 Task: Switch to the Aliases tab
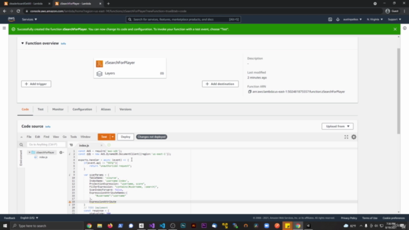105,109
